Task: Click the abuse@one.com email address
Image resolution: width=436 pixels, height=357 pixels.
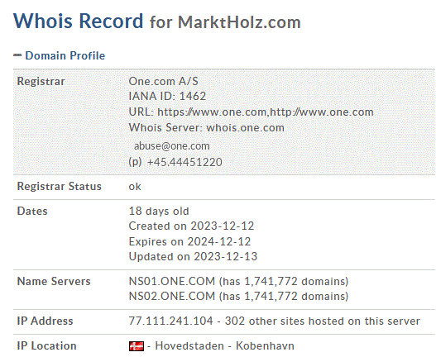Action: click(172, 146)
